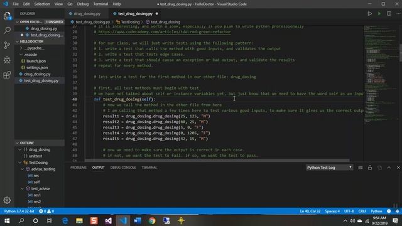
Task: Open the Debug view in activity bar
Action: pos(7,60)
